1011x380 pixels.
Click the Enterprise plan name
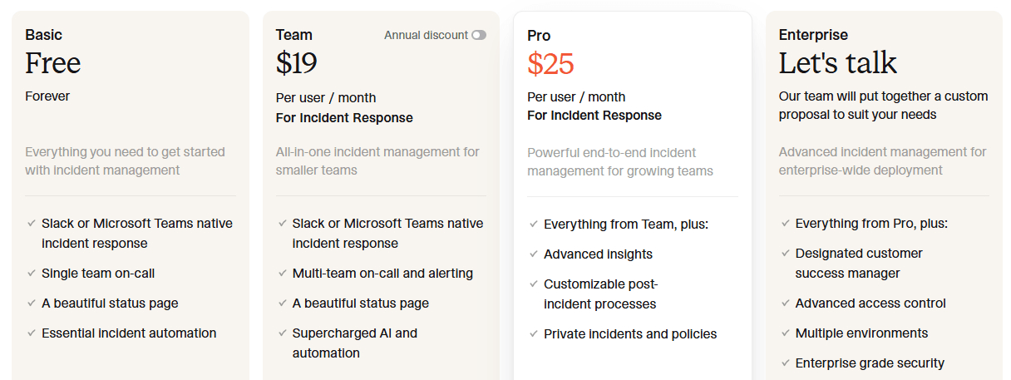(813, 35)
